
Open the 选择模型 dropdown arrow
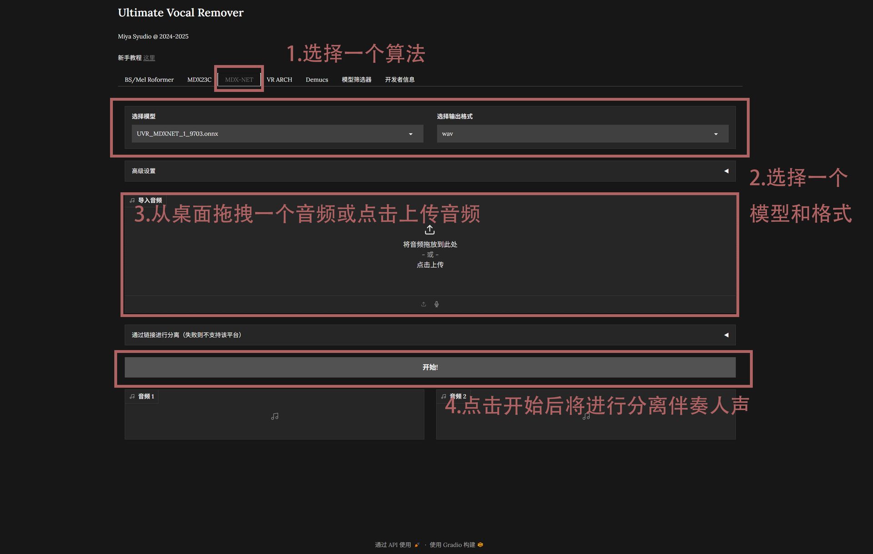point(411,134)
